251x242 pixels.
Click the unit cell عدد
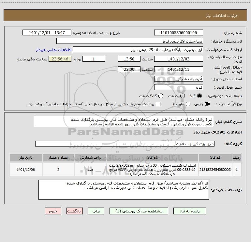click(90, 170)
